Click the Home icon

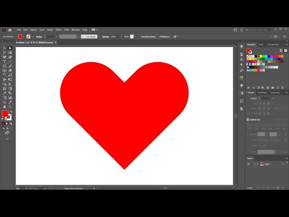[x=10, y=30]
